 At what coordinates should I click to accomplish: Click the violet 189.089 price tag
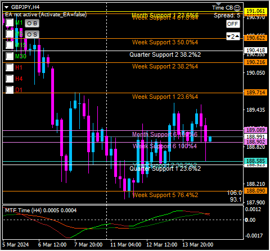(x=255, y=130)
